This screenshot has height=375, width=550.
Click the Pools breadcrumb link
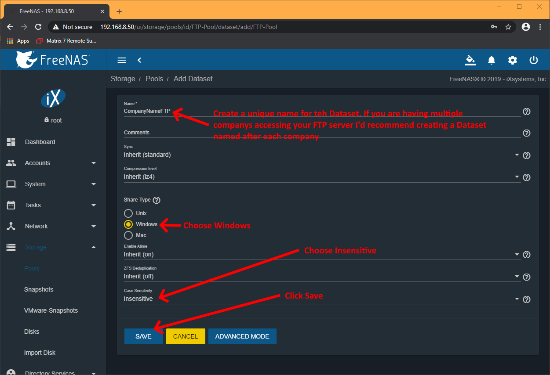[x=154, y=79]
